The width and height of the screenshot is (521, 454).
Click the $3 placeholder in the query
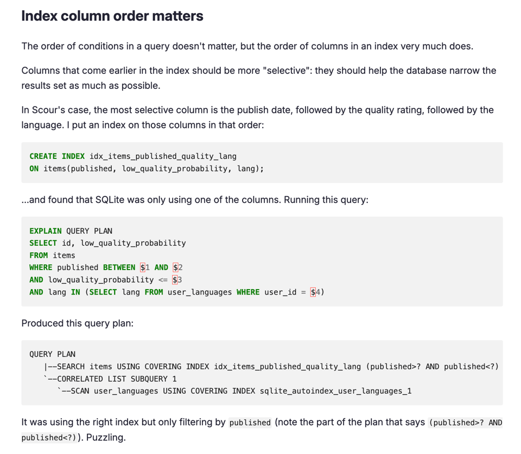[x=177, y=280]
